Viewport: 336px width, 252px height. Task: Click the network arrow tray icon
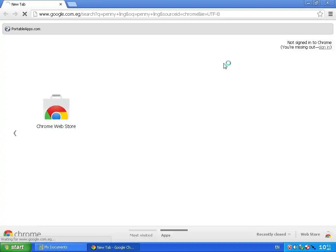pos(313,247)
